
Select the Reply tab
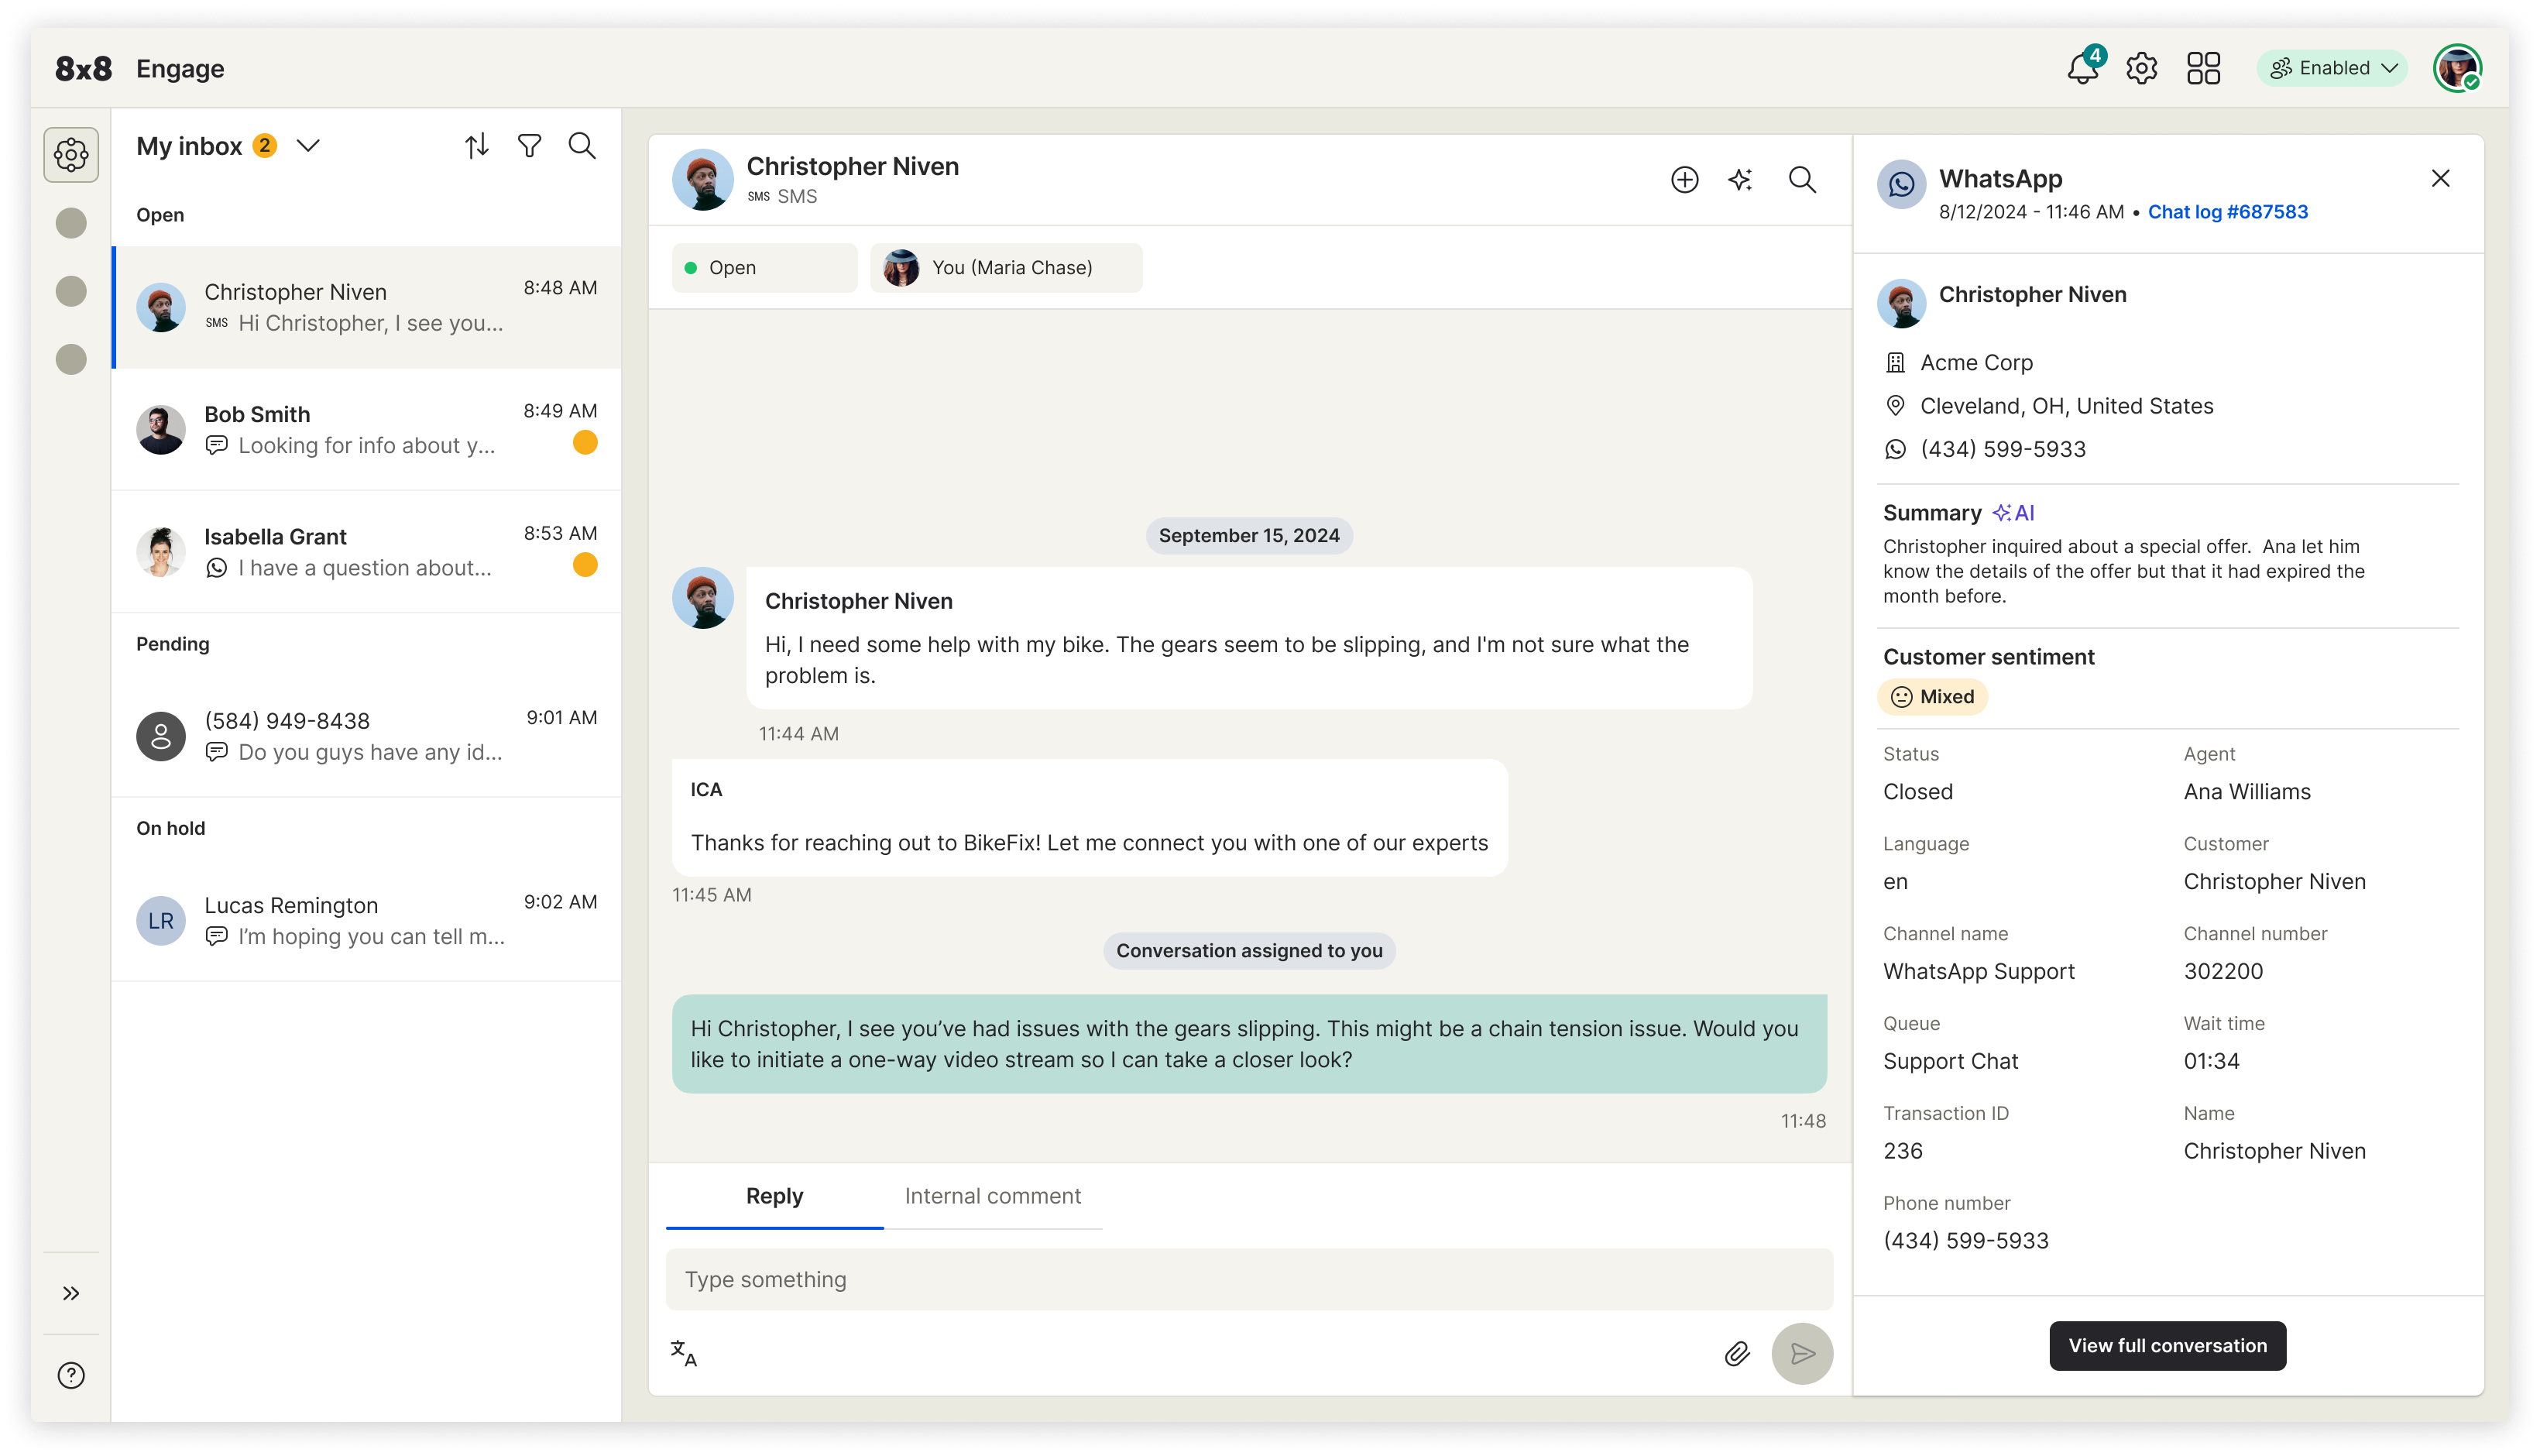click(x=774, y=1196)
